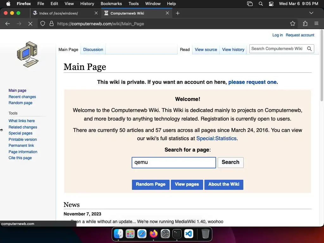The height and width of the screenshot is (243, 324).
Task: Click the 'please request one' link
Action: tap(252, 82)
